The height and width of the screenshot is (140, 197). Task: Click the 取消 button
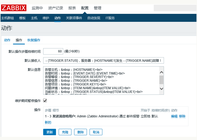tap(96, 132)
